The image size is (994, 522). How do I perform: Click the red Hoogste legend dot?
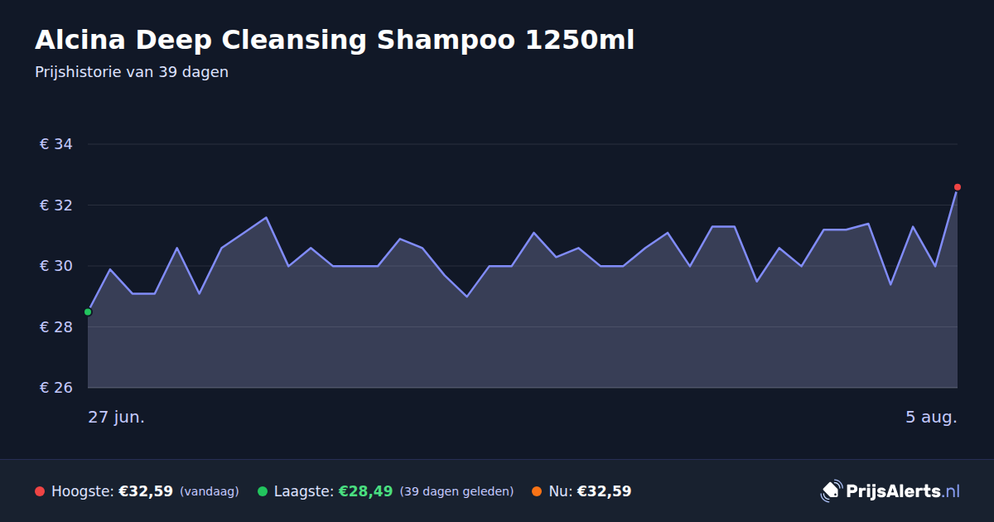click(40, 491)
